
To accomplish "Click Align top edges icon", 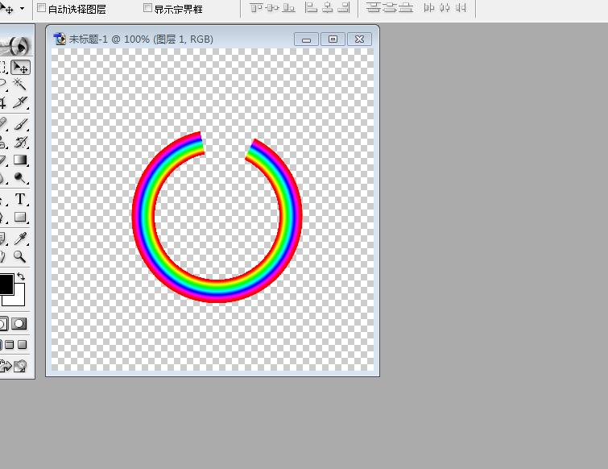I will point(255,8).
